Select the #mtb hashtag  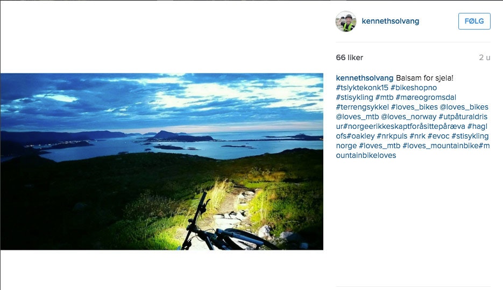pos(384,97)
